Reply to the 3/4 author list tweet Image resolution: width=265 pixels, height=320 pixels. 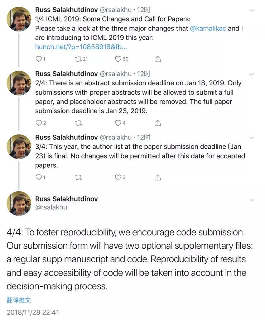pos(39,177)
